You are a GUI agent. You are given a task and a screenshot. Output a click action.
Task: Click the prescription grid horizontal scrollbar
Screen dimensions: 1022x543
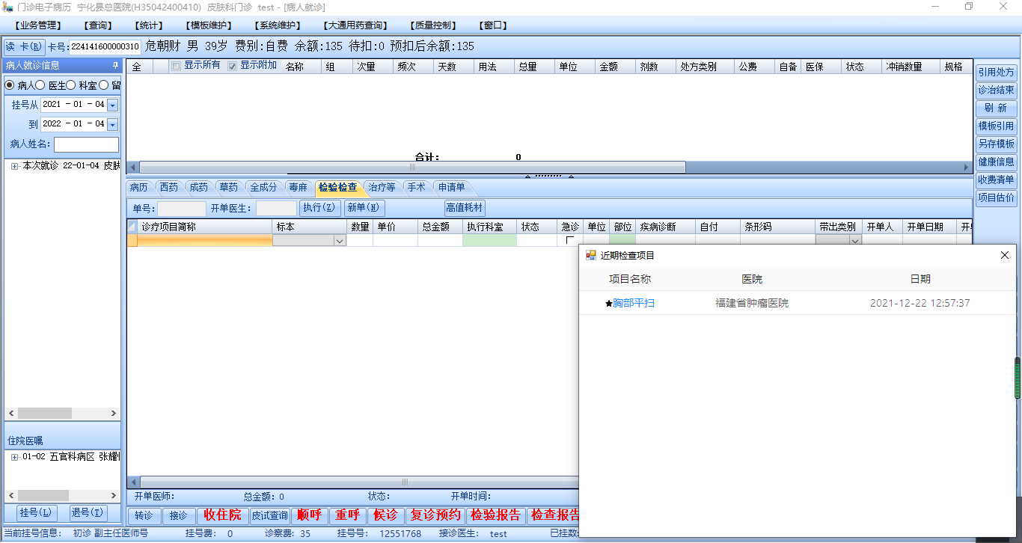click(x=412, y=168)
